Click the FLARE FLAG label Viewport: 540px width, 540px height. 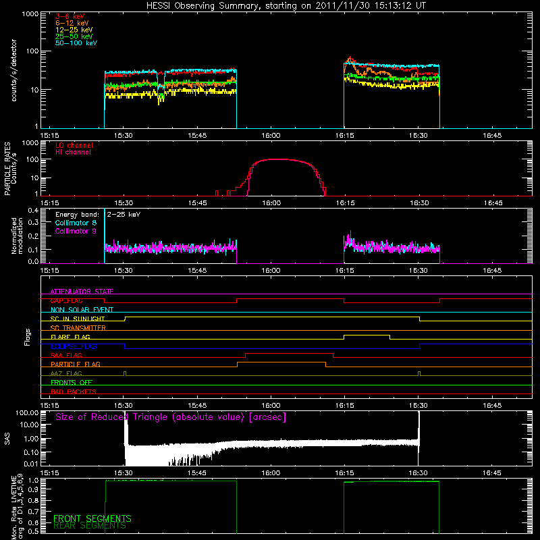(x=70, y=337)
